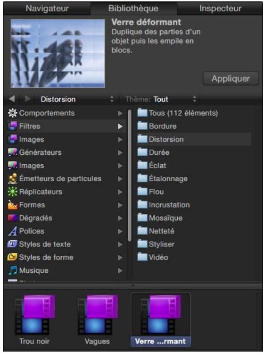Click the Vidéo folder icon
Screen dimensions: 264x353
[142, 257]
